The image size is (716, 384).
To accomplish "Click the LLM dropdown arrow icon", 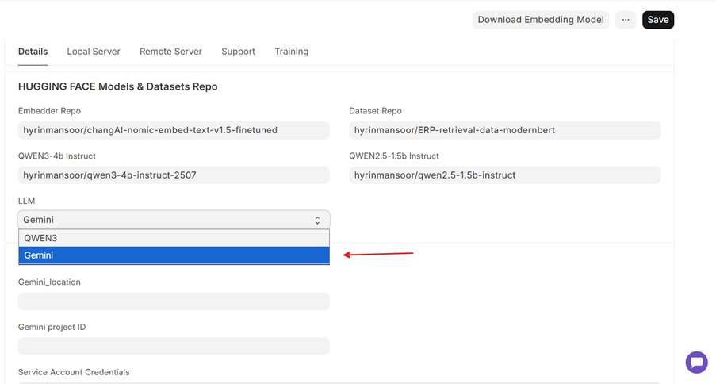I will [317, 221].
